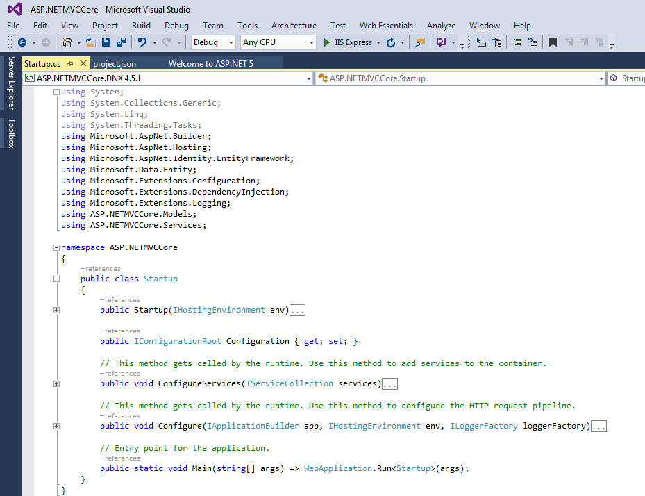
Task: Open the toolbar overflow options at far right
Action: (x=612, y=45)
